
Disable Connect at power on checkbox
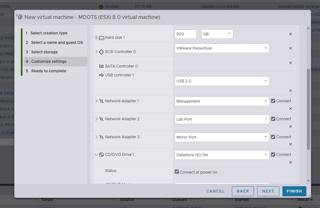(x=177, y=172)
